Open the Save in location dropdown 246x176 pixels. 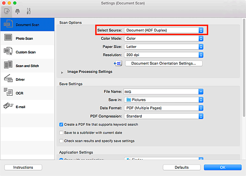[164, 100]
